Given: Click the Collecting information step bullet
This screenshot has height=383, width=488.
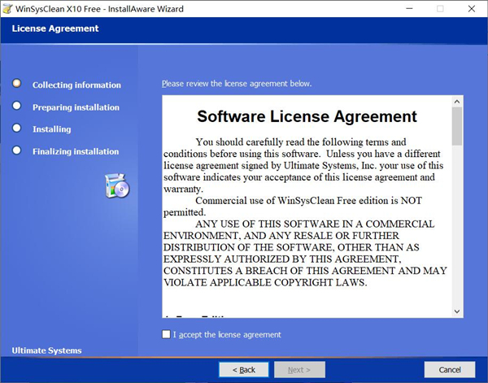Looking at the screenshot, I should (x=16, y=83).
